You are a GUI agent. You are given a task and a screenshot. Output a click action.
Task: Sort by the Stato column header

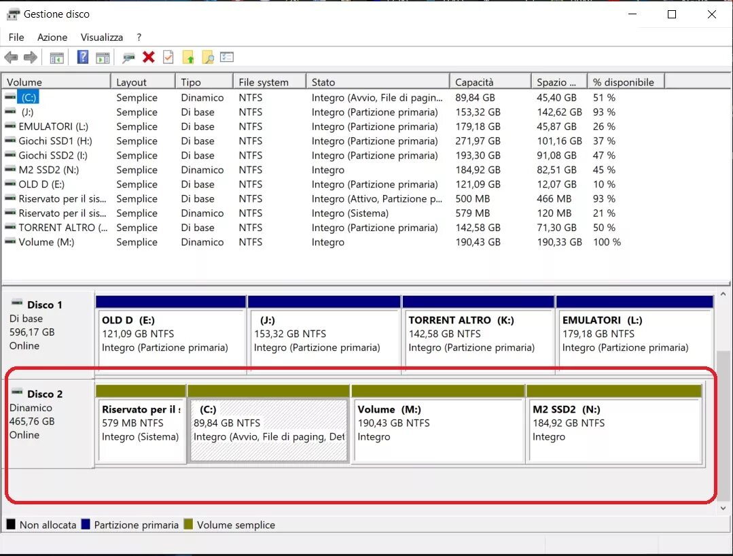(378, 82)
